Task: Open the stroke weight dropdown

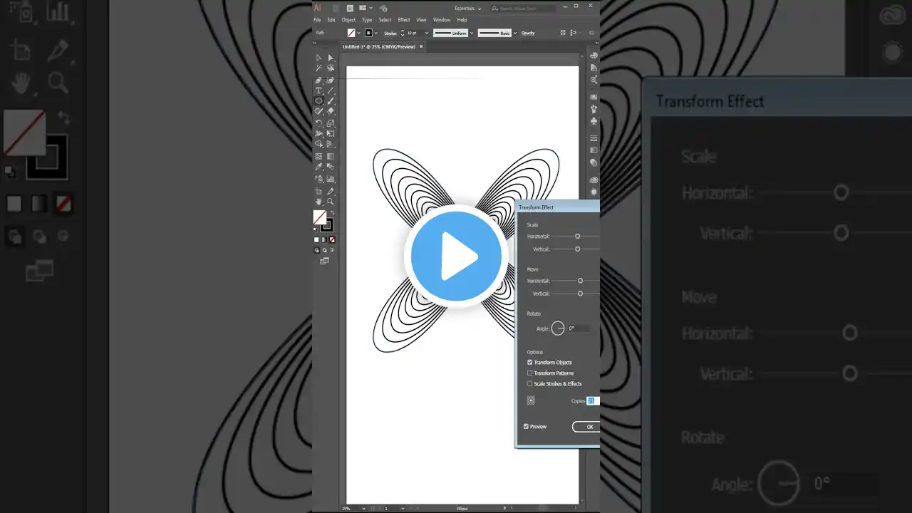Action: [427, 33]
